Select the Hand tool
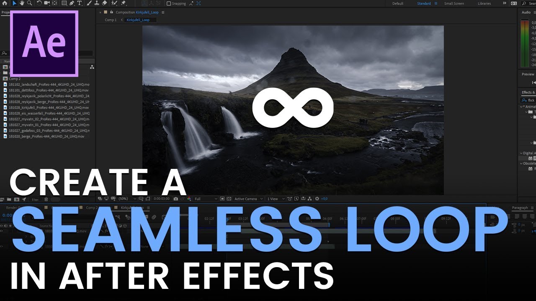 (22, 3)
